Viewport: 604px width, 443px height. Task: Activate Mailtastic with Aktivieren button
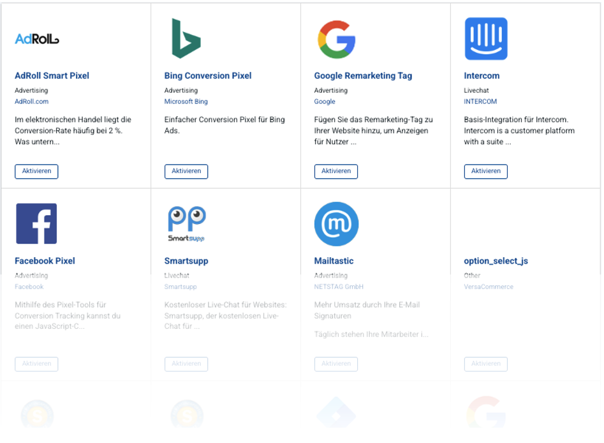(336, 364)
